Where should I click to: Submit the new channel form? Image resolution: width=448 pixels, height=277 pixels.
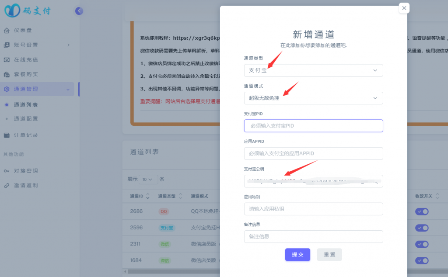297,255
